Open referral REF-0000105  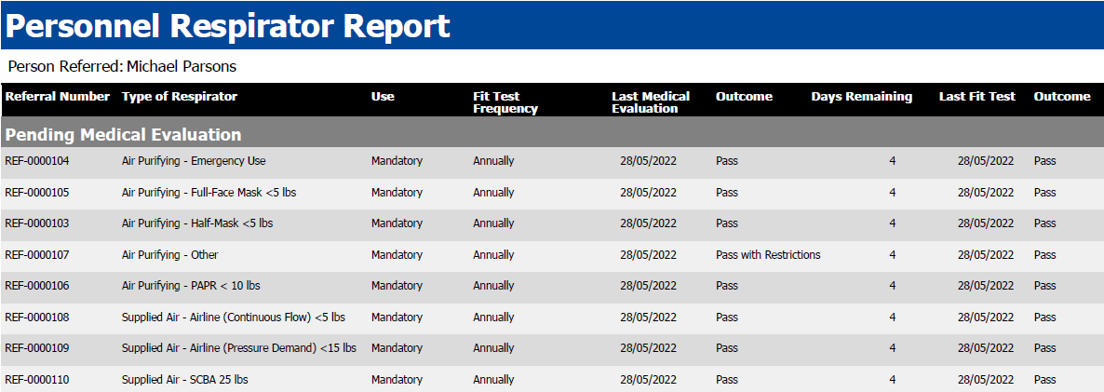point(37,193)
